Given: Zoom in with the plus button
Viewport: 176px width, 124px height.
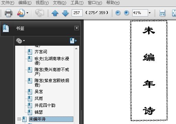Looking at the screenshot, I should click(x=126, y=13).
